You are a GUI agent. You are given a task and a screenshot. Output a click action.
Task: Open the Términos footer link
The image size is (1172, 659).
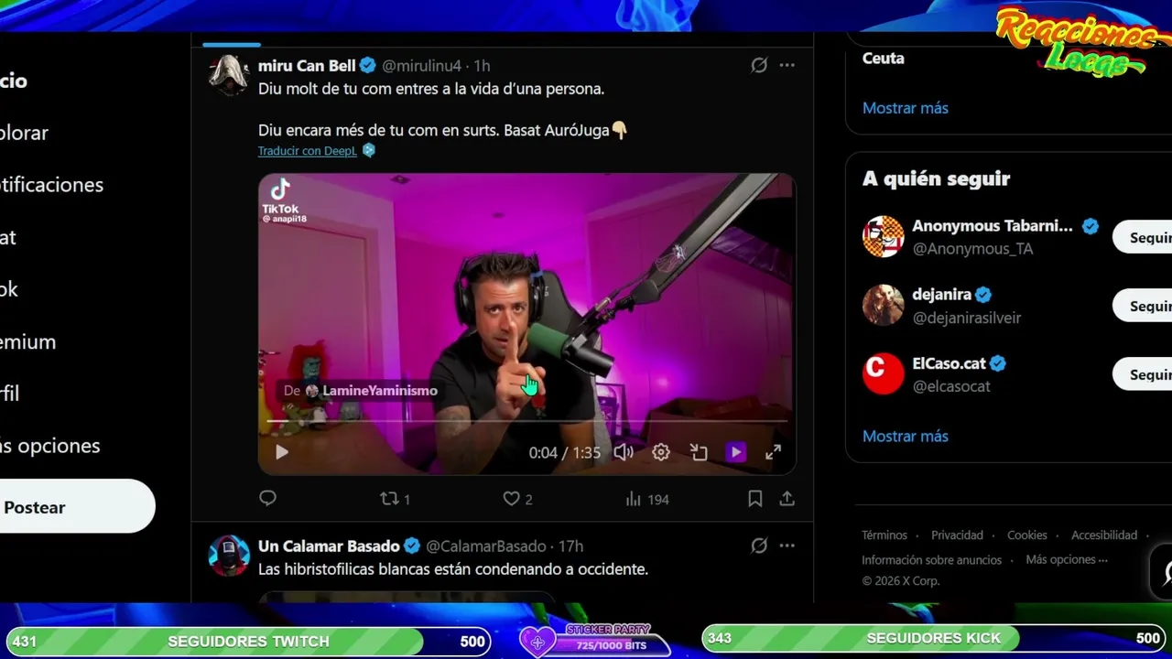click(x=884, y=535)
